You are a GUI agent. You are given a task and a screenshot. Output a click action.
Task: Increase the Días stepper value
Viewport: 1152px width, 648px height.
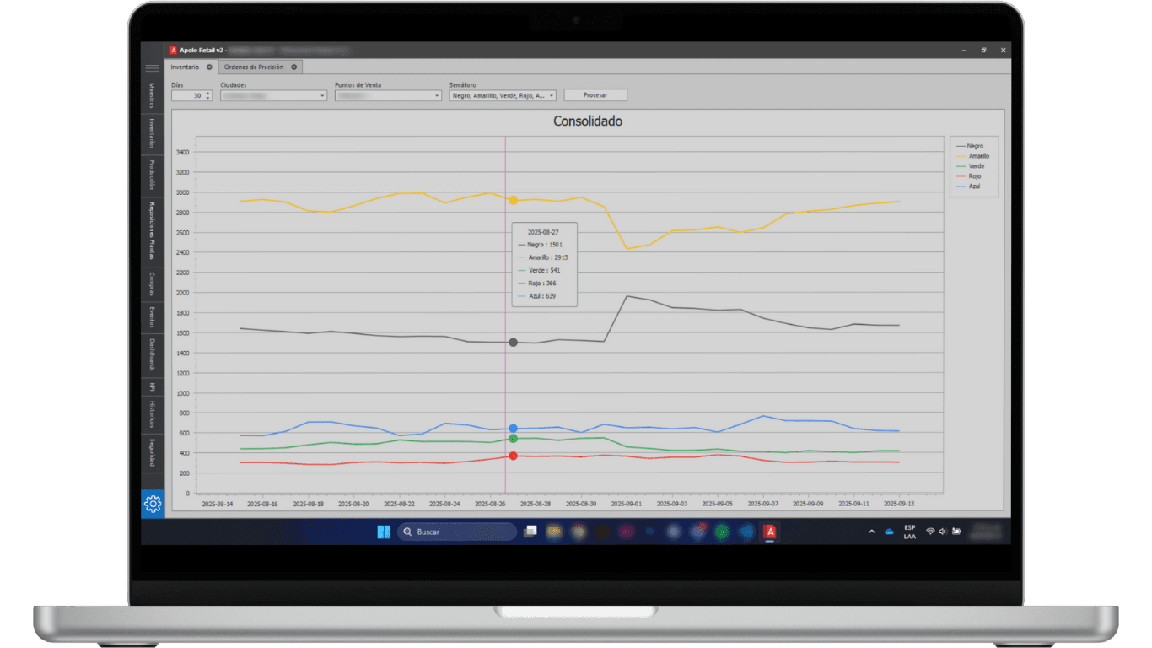coord(208,94)
